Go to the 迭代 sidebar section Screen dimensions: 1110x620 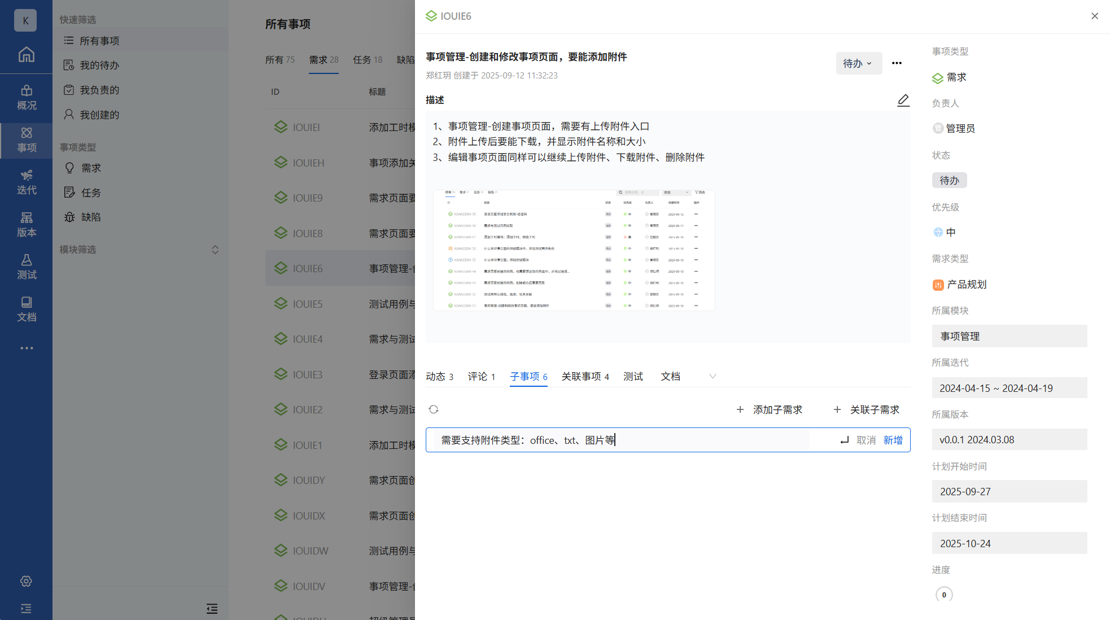coord(26,182)
